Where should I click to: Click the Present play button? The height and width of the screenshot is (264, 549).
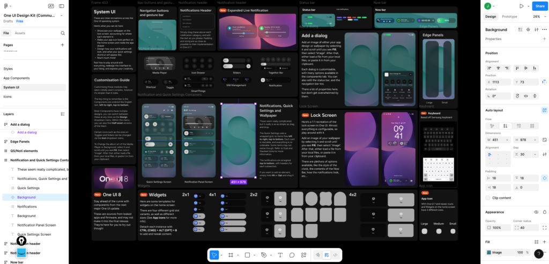click(521, 6)
